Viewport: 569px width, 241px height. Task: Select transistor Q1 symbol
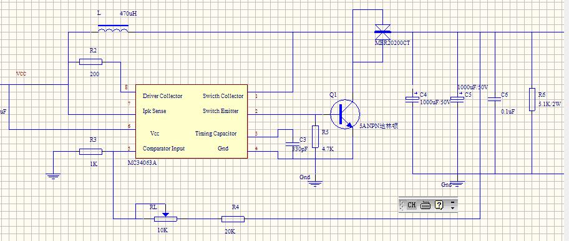point(345,114)
